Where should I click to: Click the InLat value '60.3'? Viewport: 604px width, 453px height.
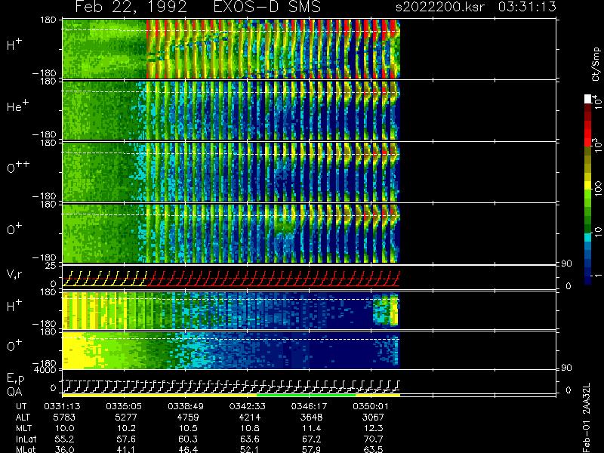[x=188, y=439]
